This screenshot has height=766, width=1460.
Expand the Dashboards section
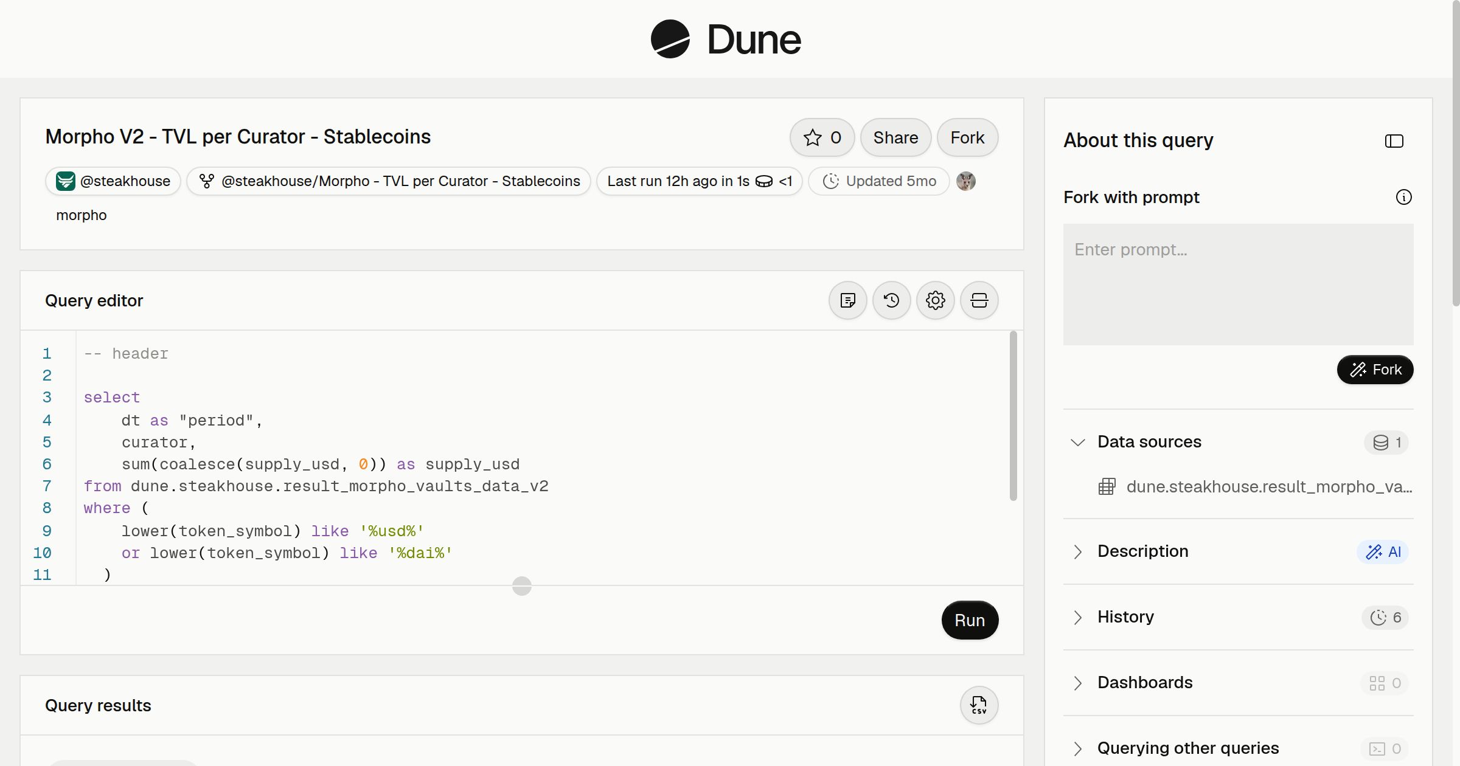(x=1078, y=683)
